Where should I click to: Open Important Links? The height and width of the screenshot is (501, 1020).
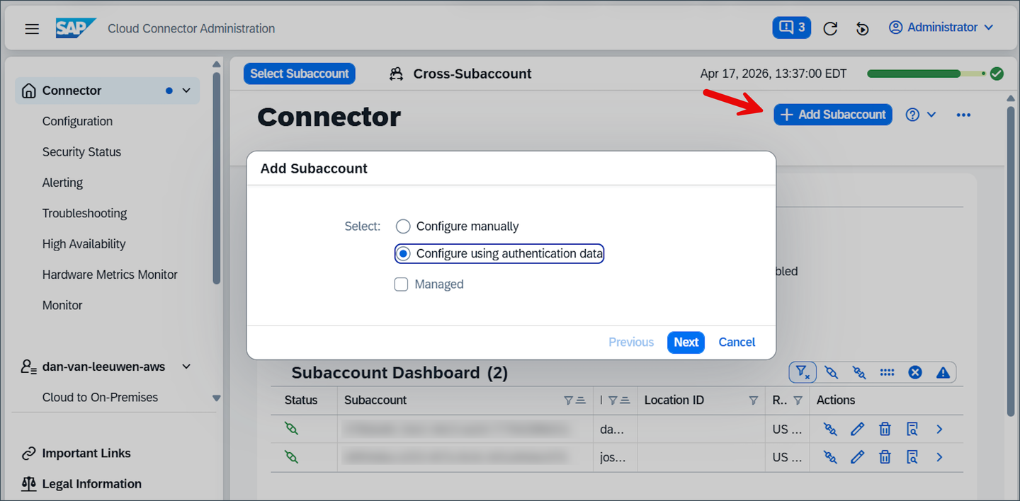pos(86,453)
